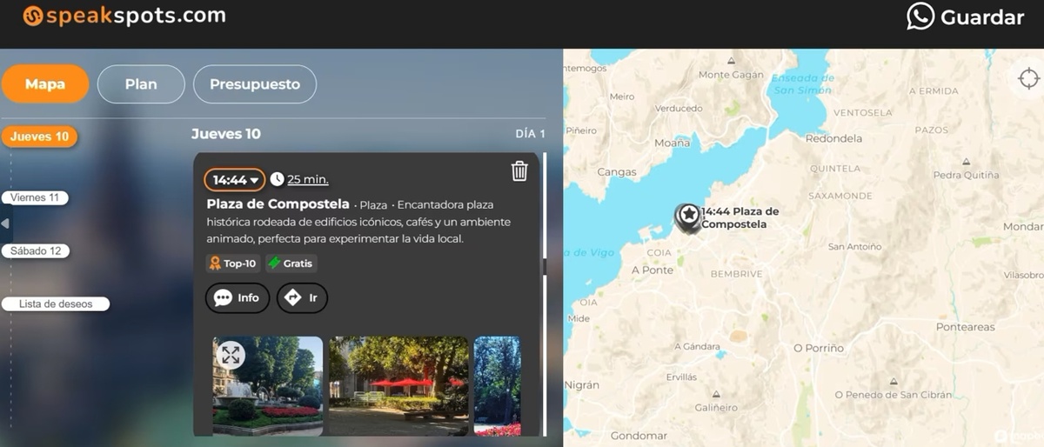
Task: Click A Ponte on the map
Action: 652,270
